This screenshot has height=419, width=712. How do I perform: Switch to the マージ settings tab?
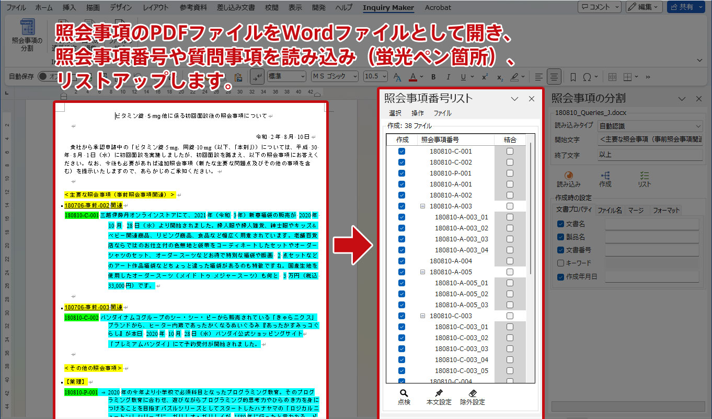click(636, 210)
